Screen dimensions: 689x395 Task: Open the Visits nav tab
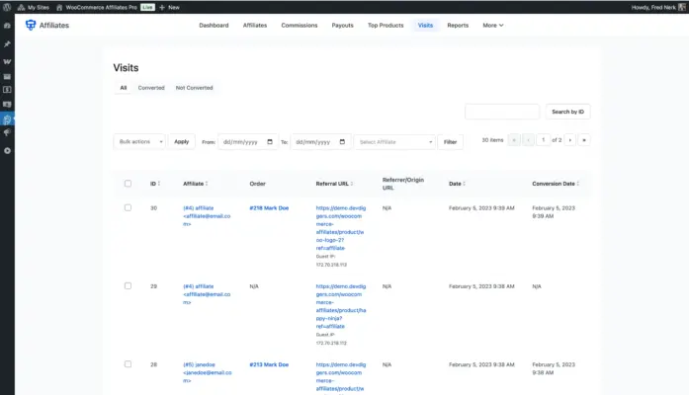(425, 25)
